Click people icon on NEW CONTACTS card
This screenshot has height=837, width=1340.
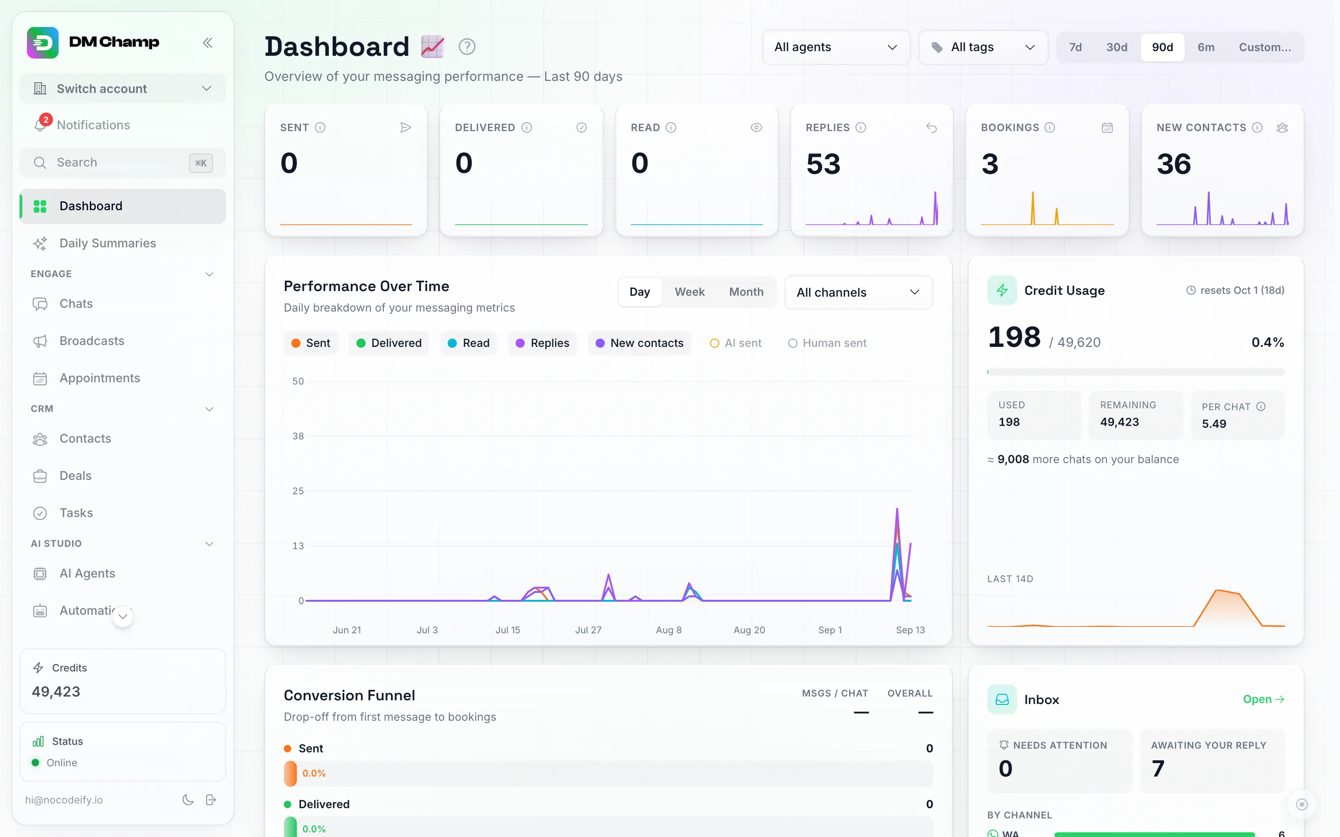point(1282,127)
